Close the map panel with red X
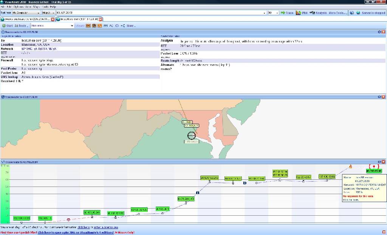Viewport: 387px width, 235px height. click(x=383, y=97)
